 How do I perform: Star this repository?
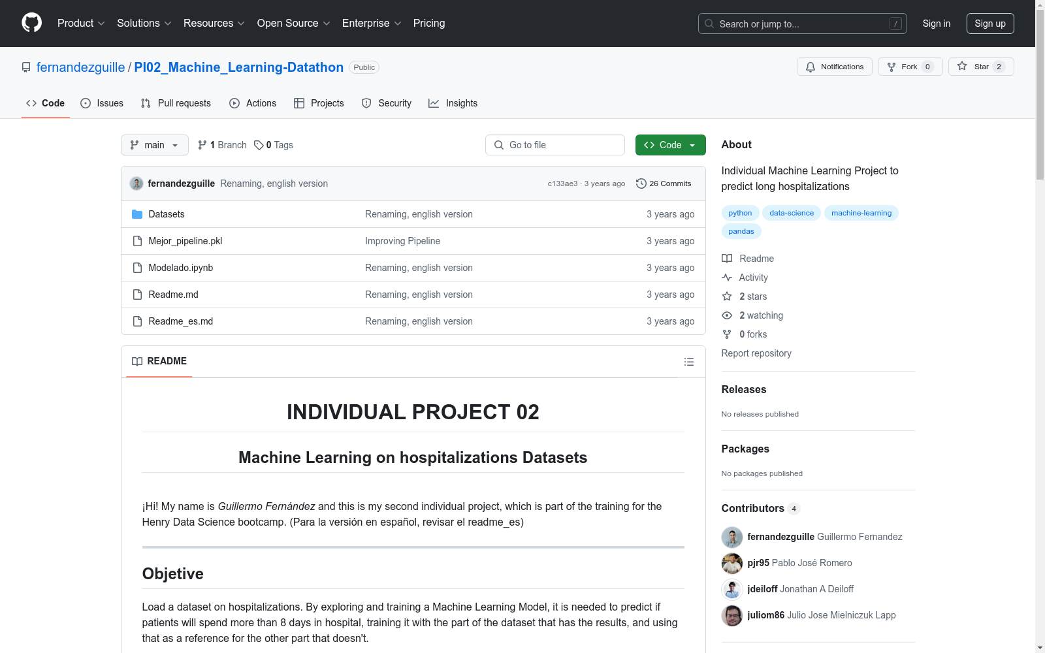(x=981, y=67)
